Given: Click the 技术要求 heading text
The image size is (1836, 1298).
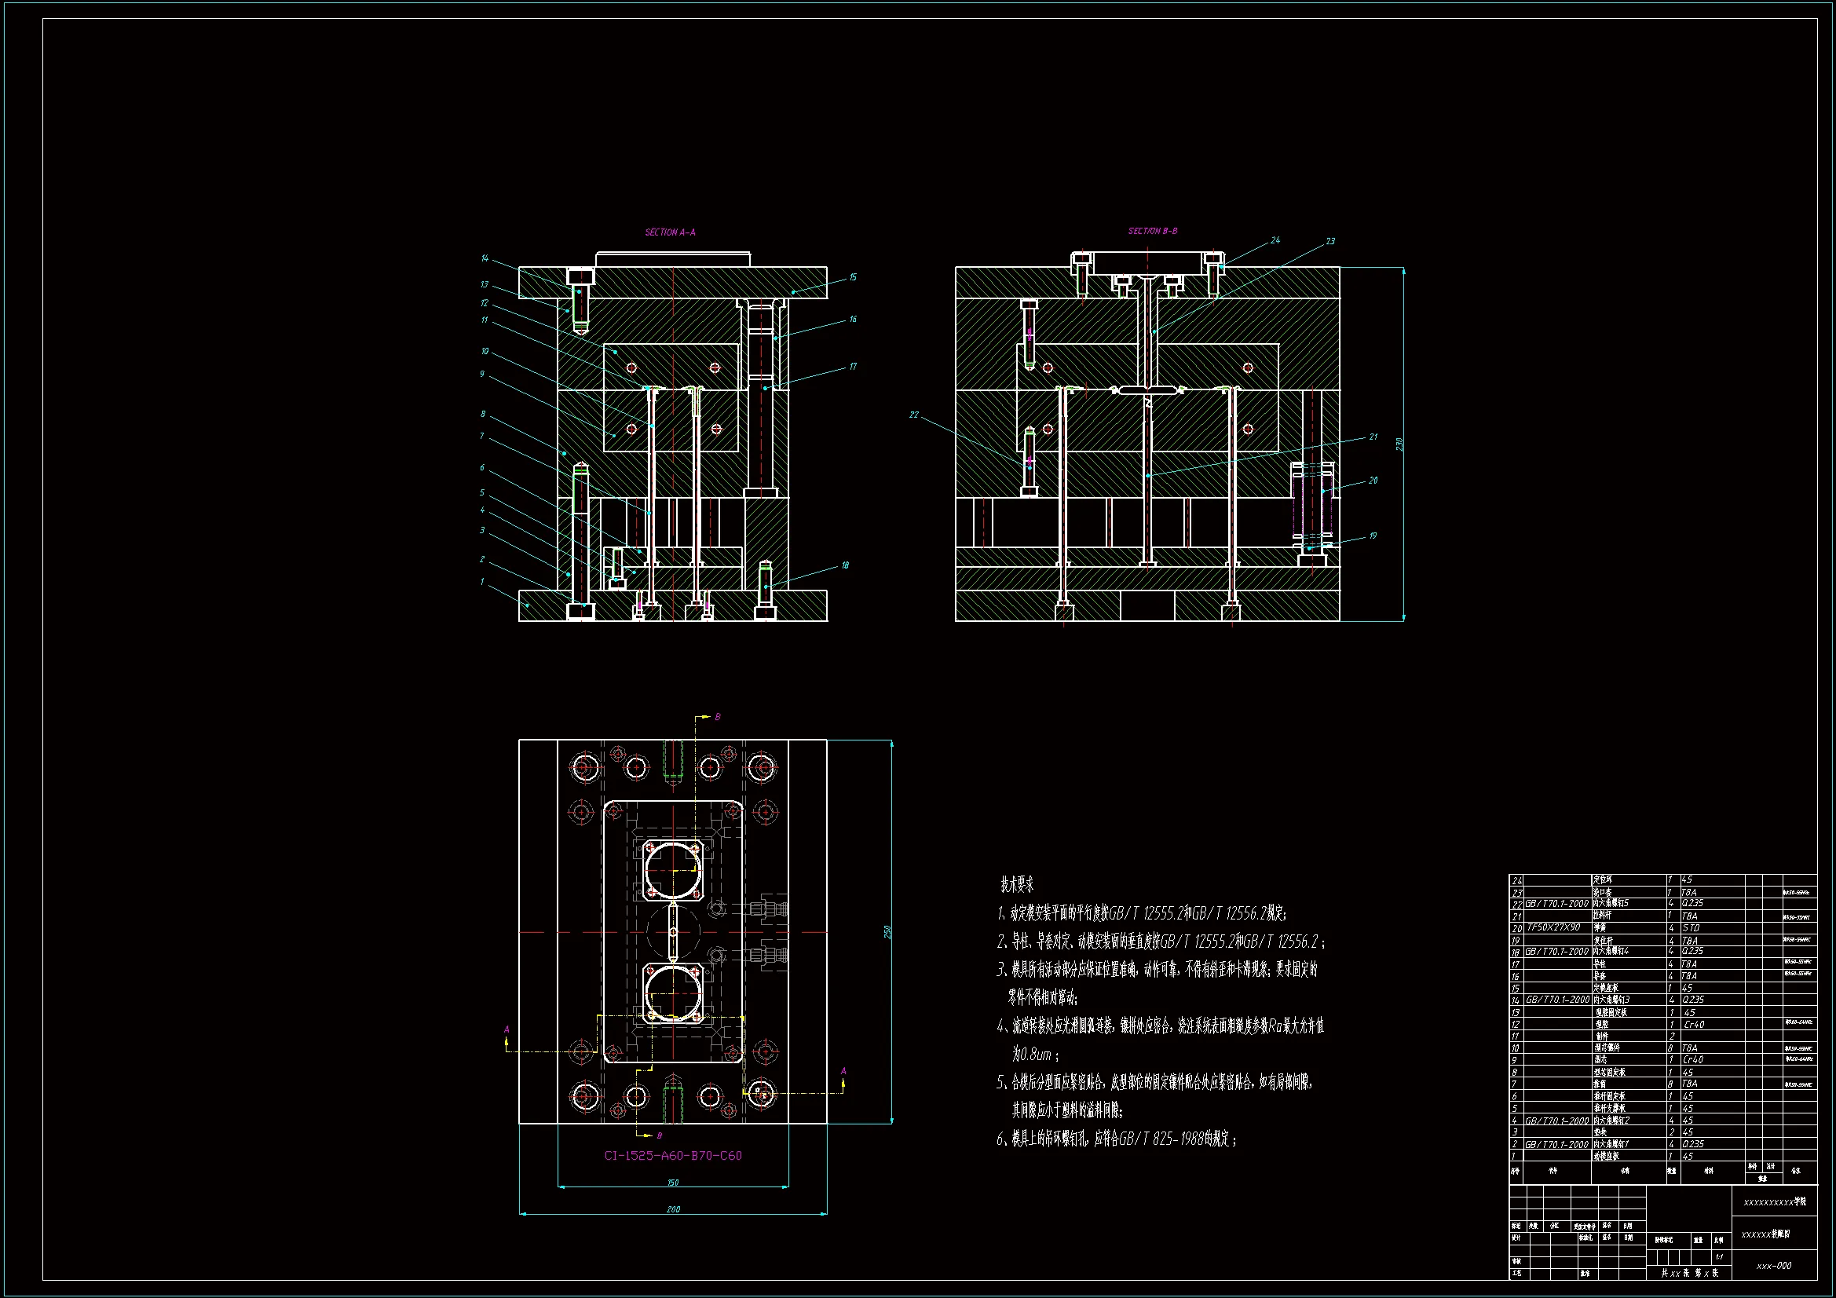Looking at the screenshot, I should [x=1017, y=884].
